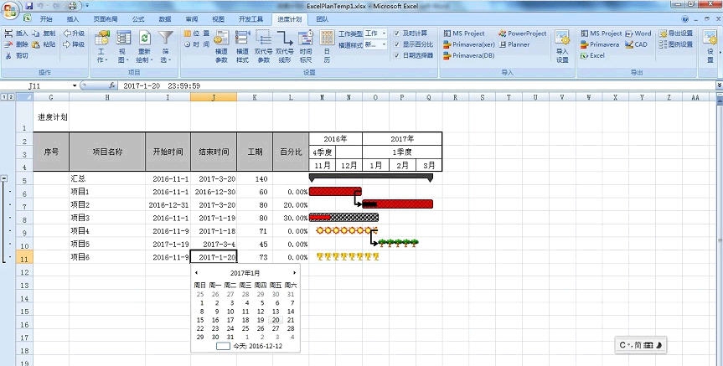Open the 横道样式 combo box
This screenshot has width=723, height=366.
coord(375,44)
